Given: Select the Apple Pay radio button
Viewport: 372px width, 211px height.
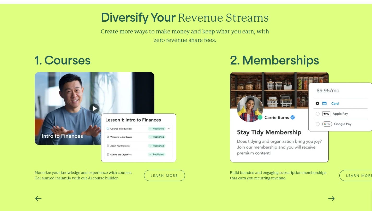Looking at the screenshot, I should pyautogui.click(x=317, y=114).
